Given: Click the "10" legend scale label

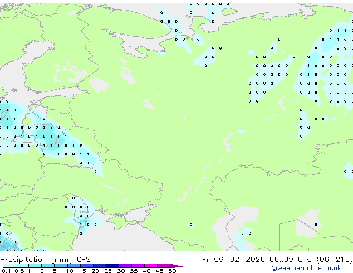Looking at the screenshot, I should point(70,271).
